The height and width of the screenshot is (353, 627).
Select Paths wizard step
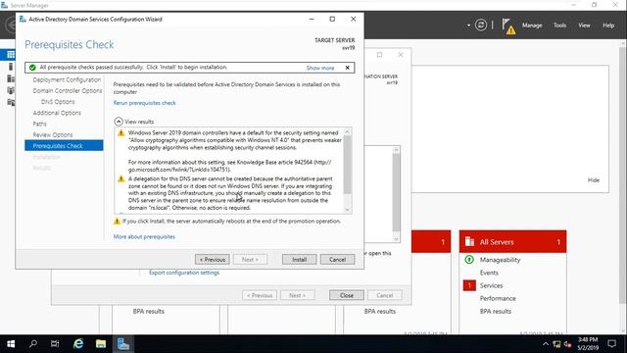point(39,124)
